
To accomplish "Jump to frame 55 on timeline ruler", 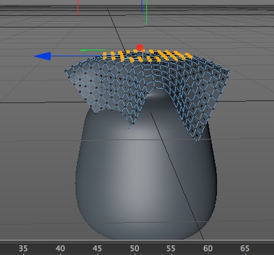I will (171, 248).
